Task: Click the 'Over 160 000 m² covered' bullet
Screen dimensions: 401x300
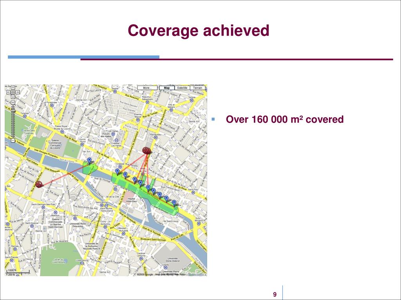Action: point(284,119)
